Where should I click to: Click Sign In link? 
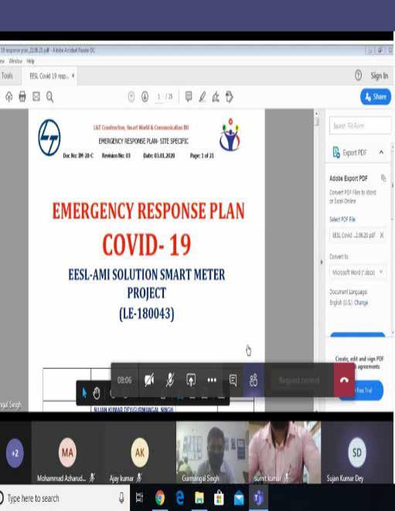point(380,76)
